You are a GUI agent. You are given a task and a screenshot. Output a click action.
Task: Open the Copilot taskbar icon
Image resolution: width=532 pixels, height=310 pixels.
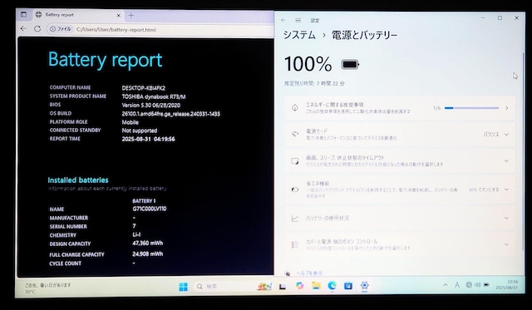299,286
